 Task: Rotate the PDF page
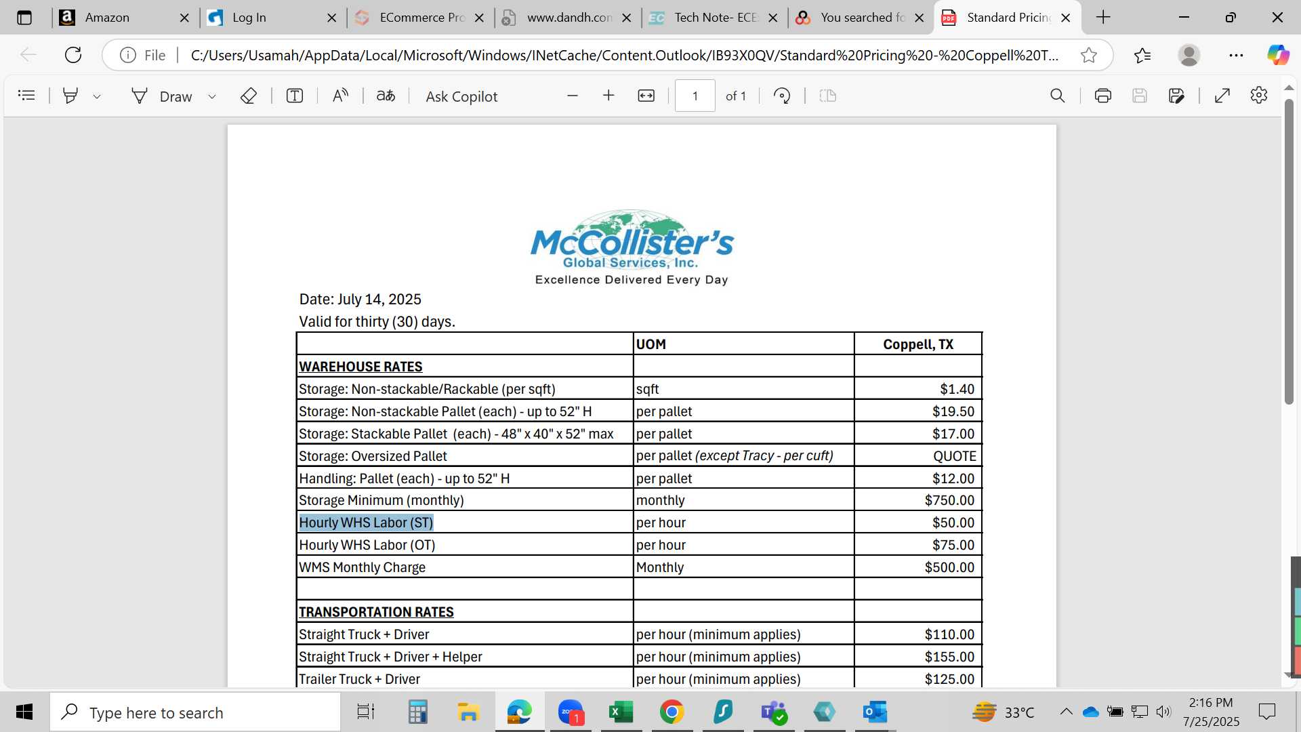(782, 96)
